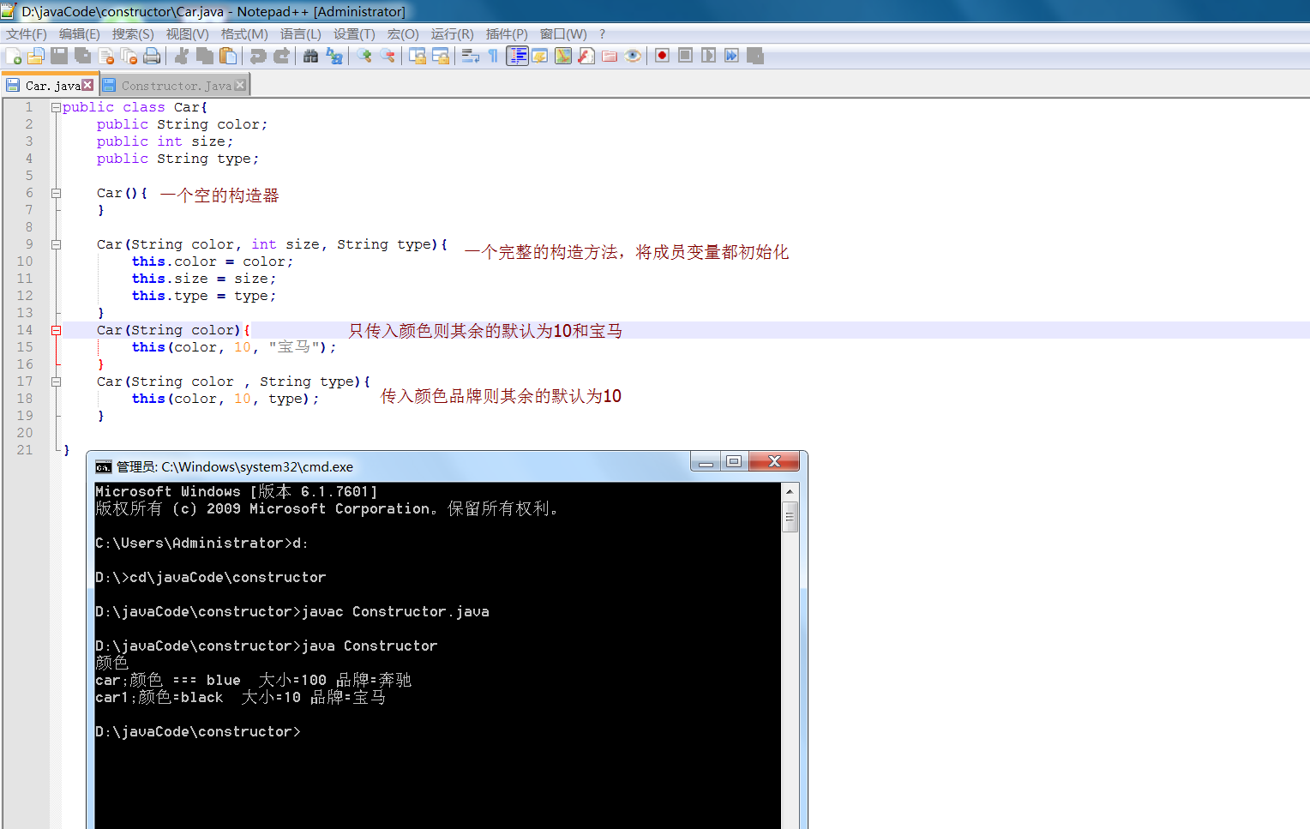Open the 搜索(S) menu
The height and width of the screenshot is (829, 1310).
pos(133,34)
